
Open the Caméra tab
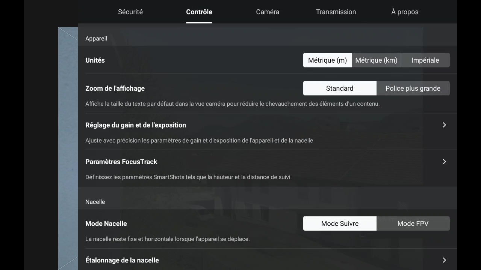(x=268, y=12)
